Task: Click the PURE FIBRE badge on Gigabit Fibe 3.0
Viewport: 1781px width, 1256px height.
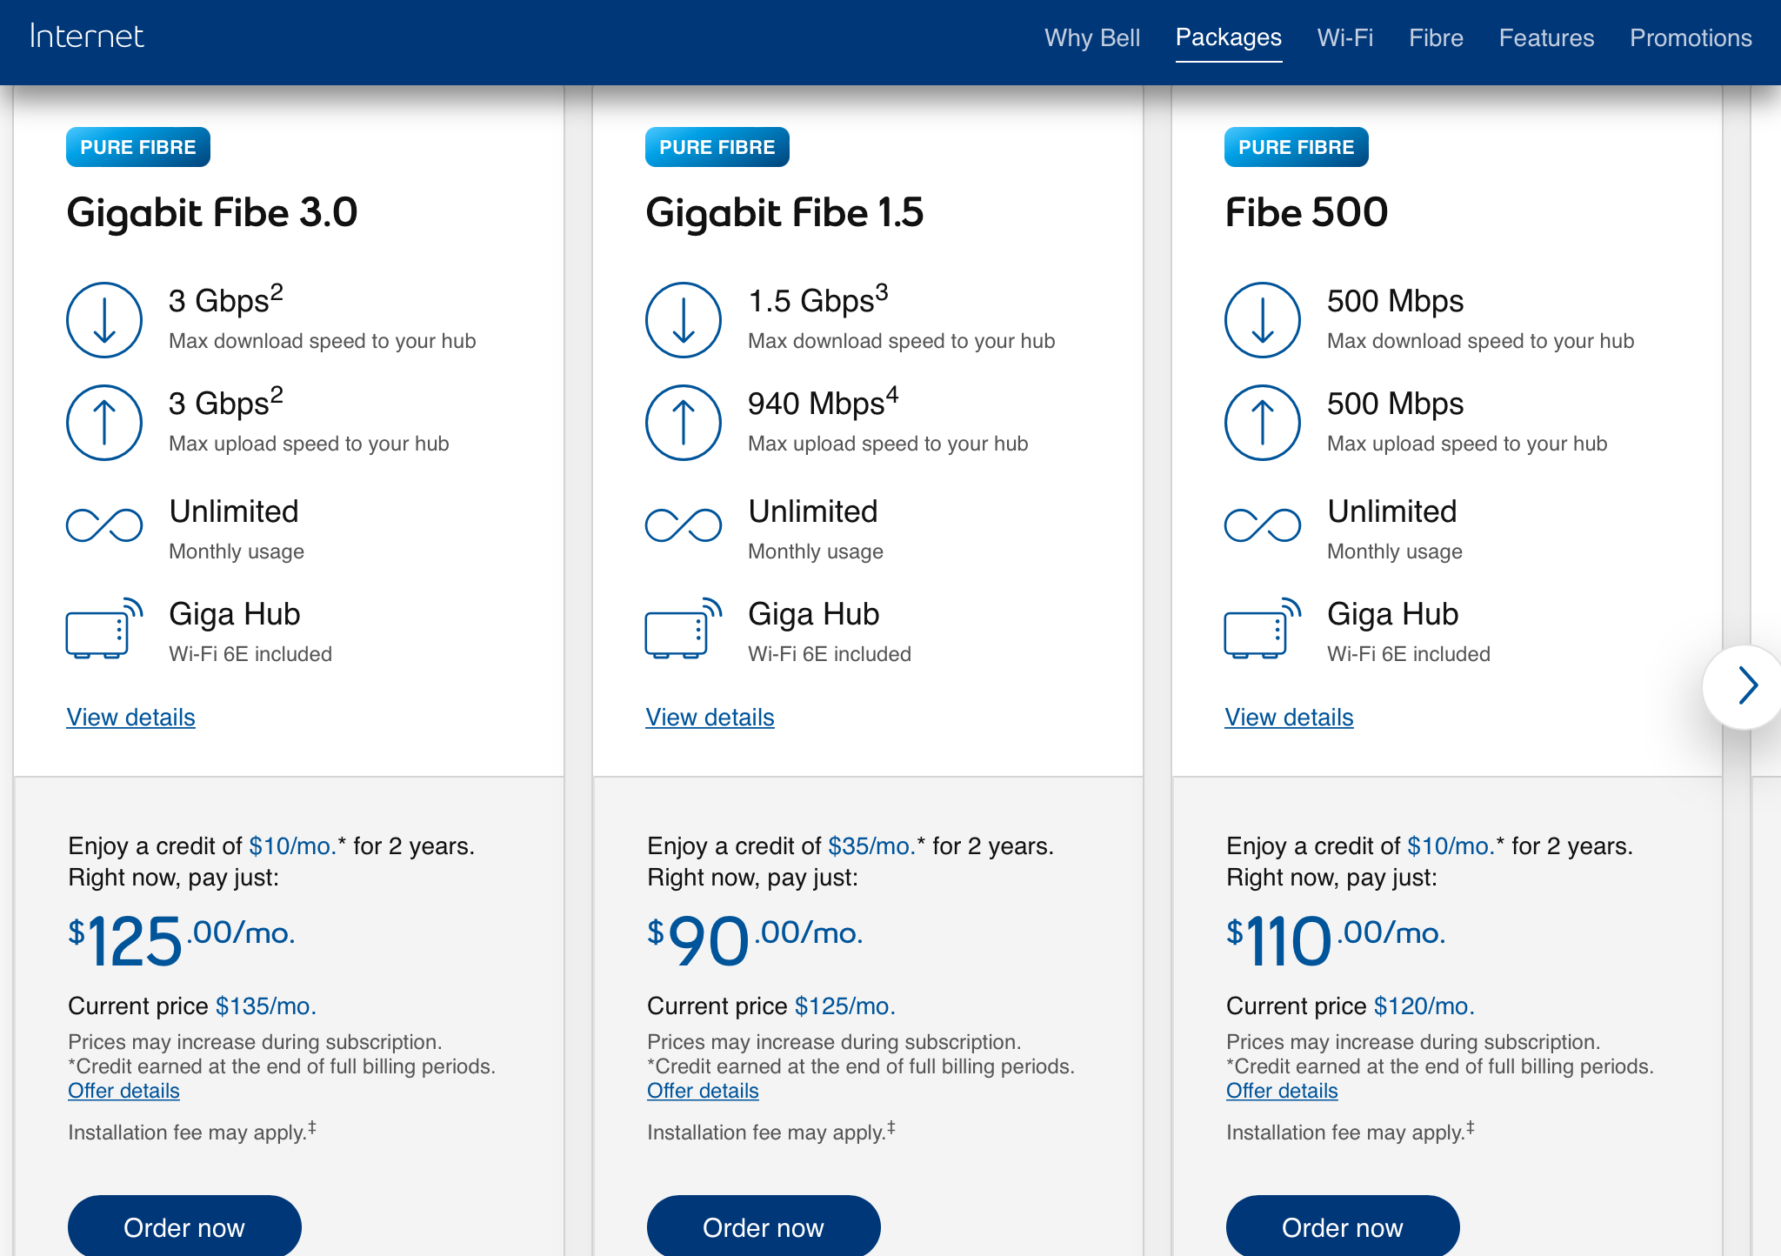Action: click(x=138, y=147)
